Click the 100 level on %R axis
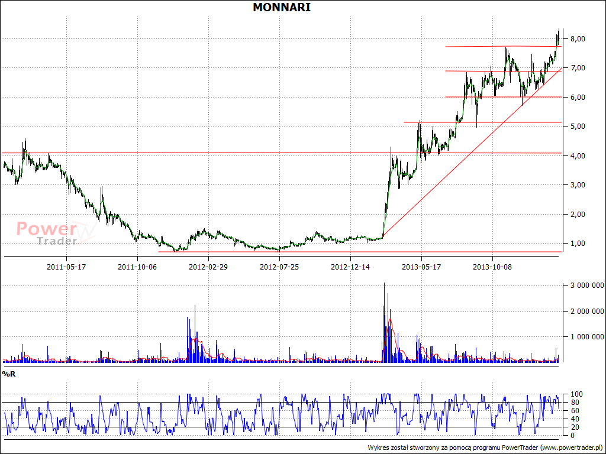Screen dimensions: 606x454 [575, 394]
